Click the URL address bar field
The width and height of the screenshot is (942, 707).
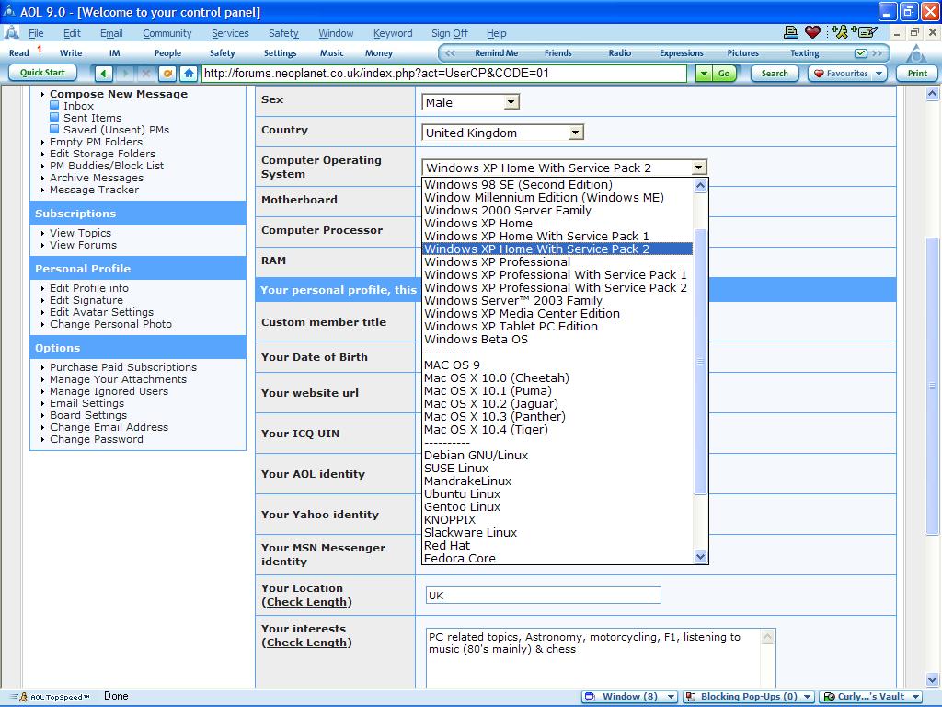click(x=444, y=74)
